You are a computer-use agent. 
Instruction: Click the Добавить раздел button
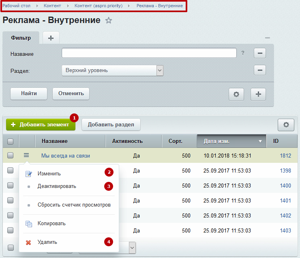pos(111,125)
